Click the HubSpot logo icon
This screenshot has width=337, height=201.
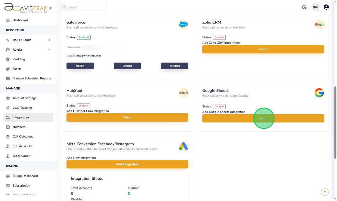[183, 93]
